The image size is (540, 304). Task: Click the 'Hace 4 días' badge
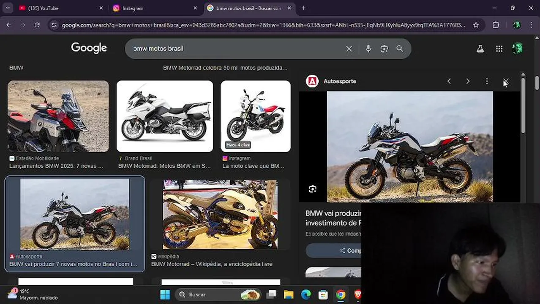pos(238,145)
